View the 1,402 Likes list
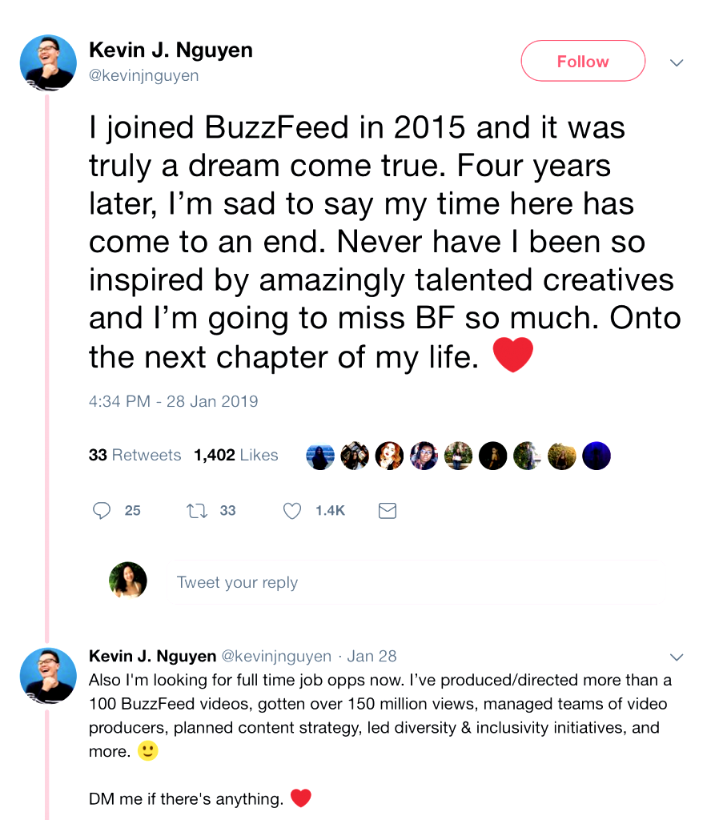Image resolution: width=719 pixels, height=820 pixels. point(236,456)
